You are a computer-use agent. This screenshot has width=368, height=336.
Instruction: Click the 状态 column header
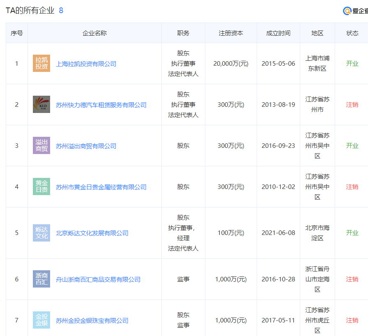click(352, 33)
